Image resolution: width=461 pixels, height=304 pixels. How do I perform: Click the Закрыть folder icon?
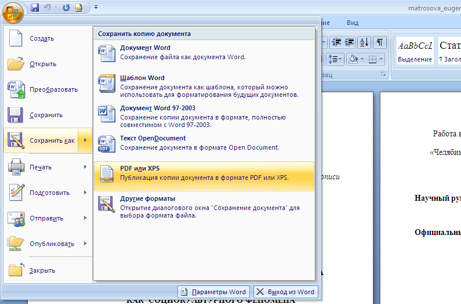click(x=16, y=269)
